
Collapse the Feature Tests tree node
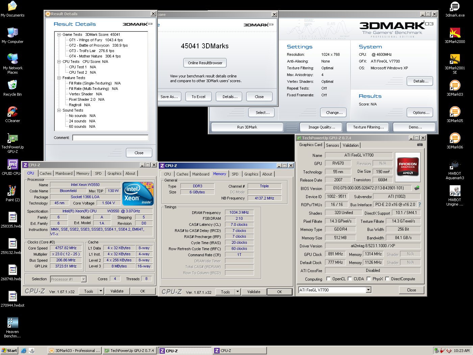pyautogui.click(x=59, y=78)
